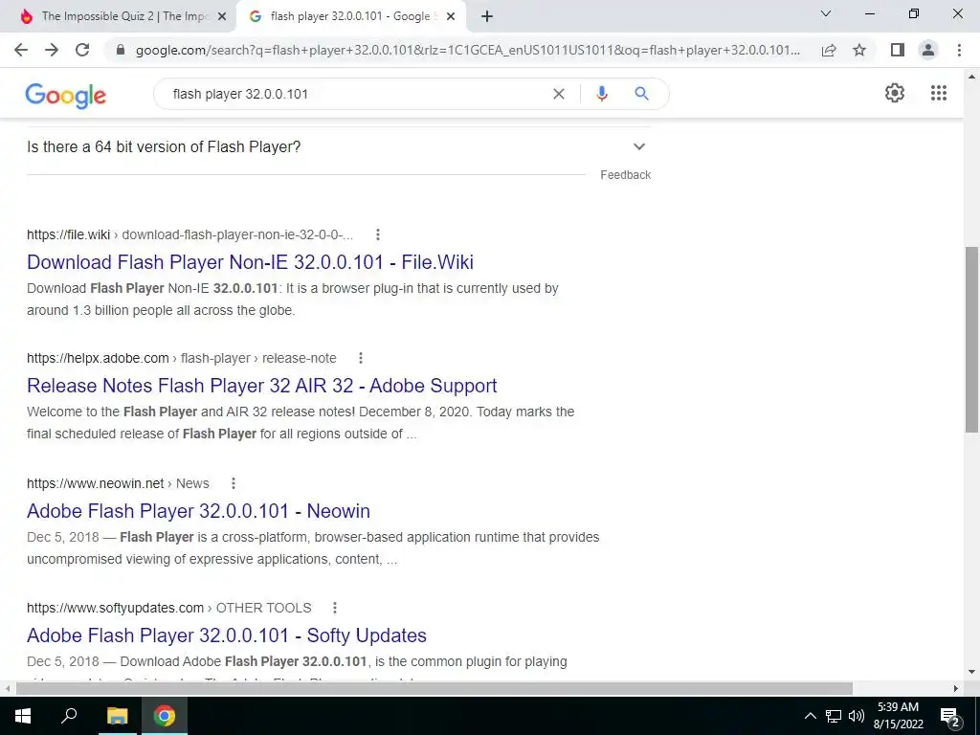Focus the Google search input field

click(x=356, y=94)
